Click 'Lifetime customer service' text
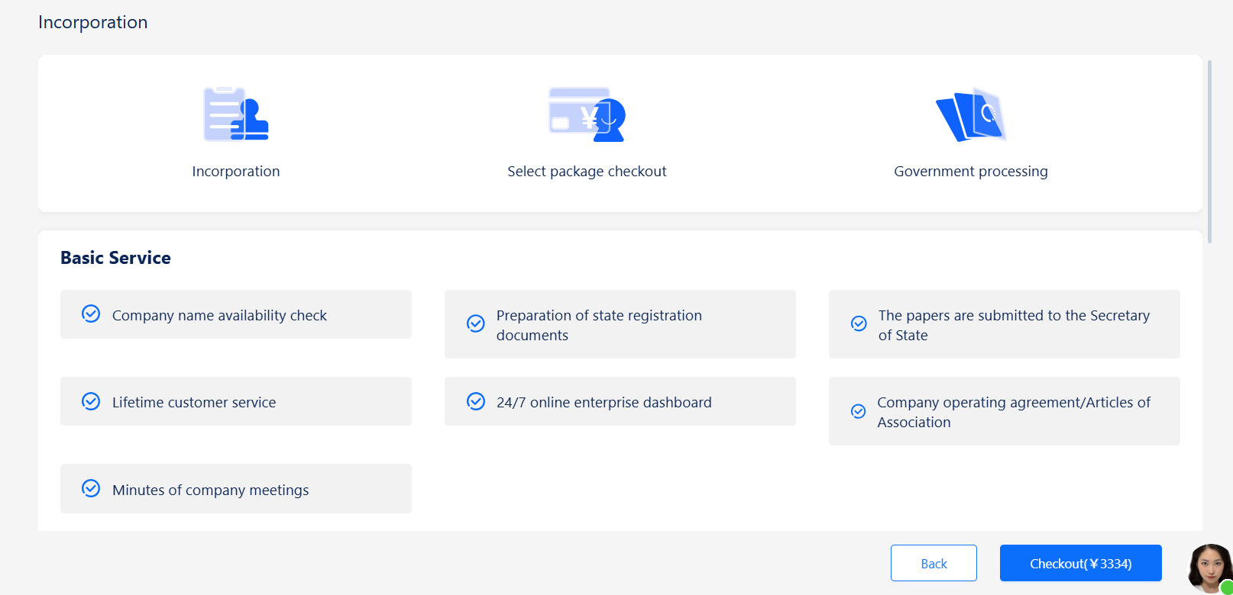 click(x=194, y=402)
